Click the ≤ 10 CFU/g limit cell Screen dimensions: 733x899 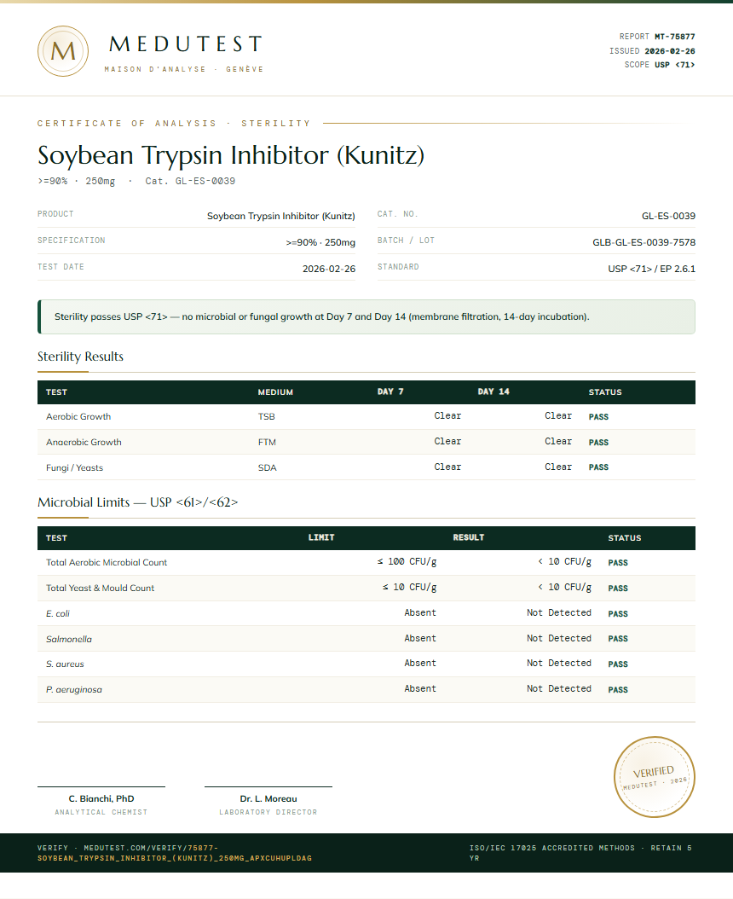click(410, 587)
